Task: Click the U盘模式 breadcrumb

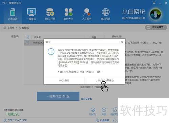Action: pos(24,28)
